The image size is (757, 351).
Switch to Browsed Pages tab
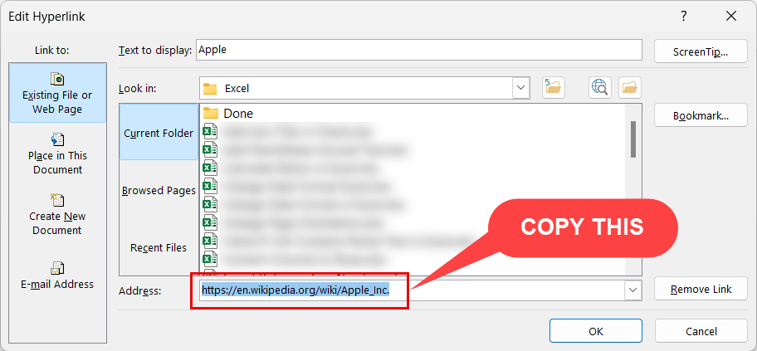(159, 190)
